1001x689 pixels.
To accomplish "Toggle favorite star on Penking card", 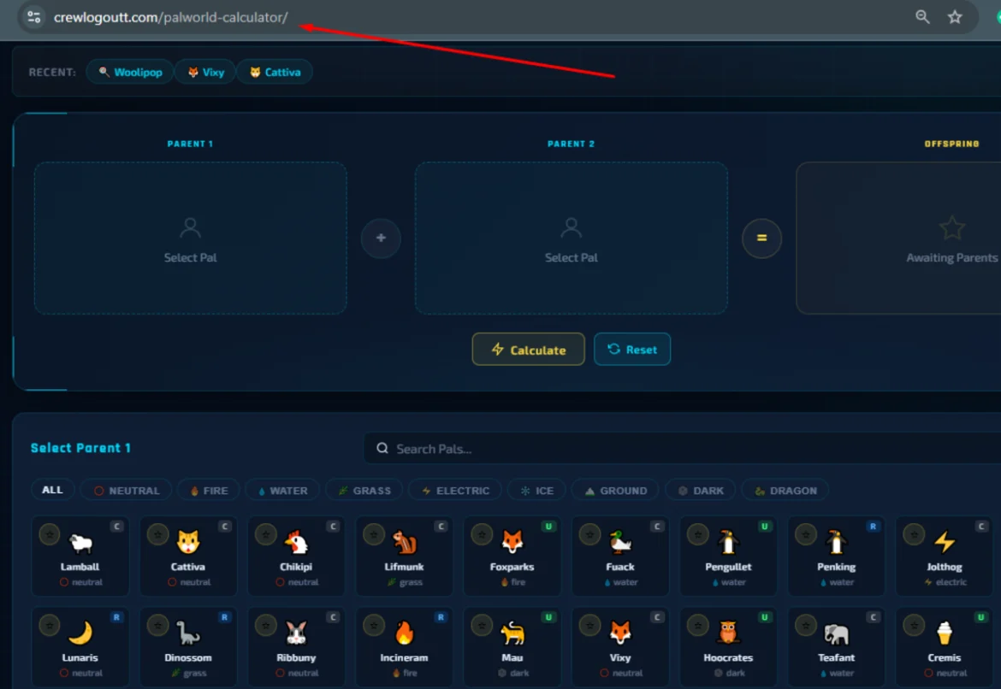I will click(x=806, y=534).
